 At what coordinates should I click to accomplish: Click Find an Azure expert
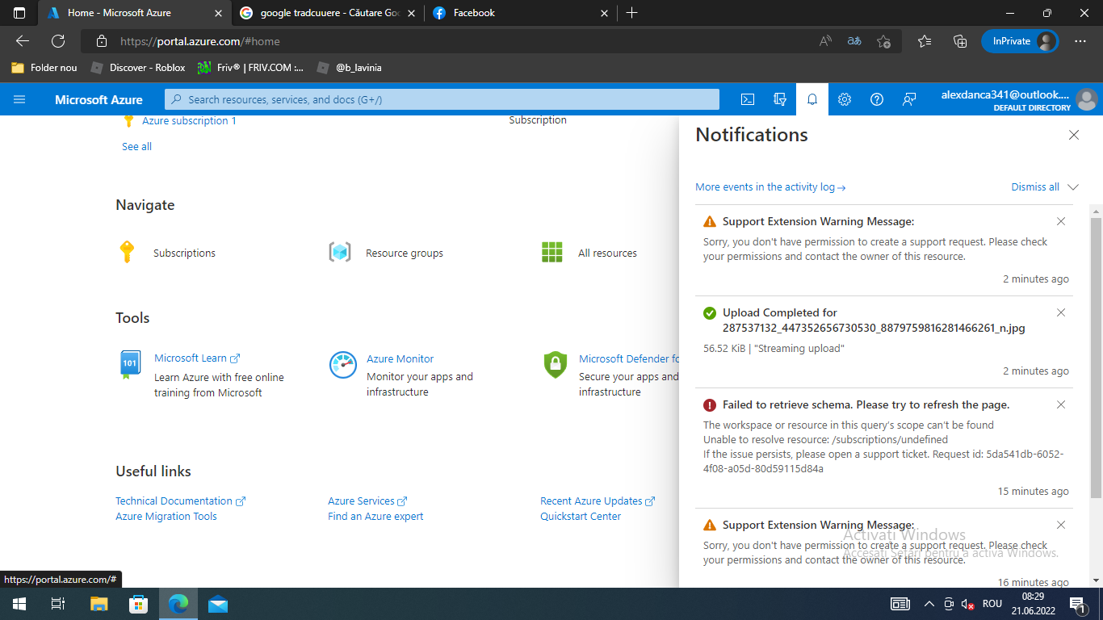click(x=375, y=517)
